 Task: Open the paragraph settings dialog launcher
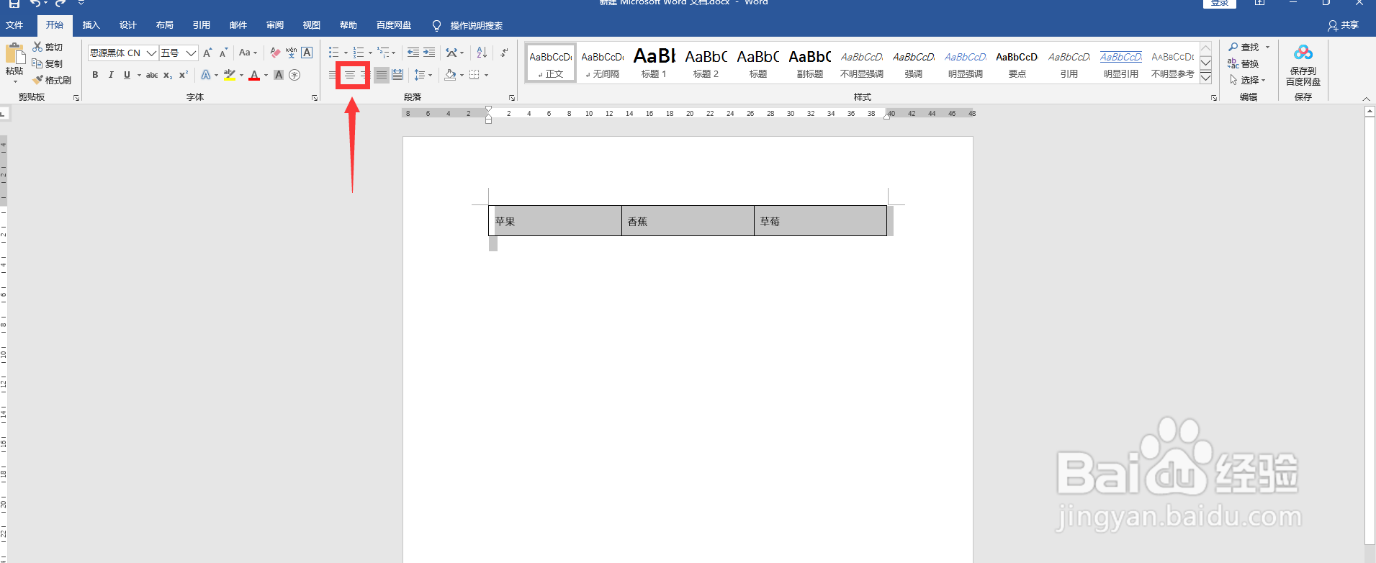(x=512, y=98)
